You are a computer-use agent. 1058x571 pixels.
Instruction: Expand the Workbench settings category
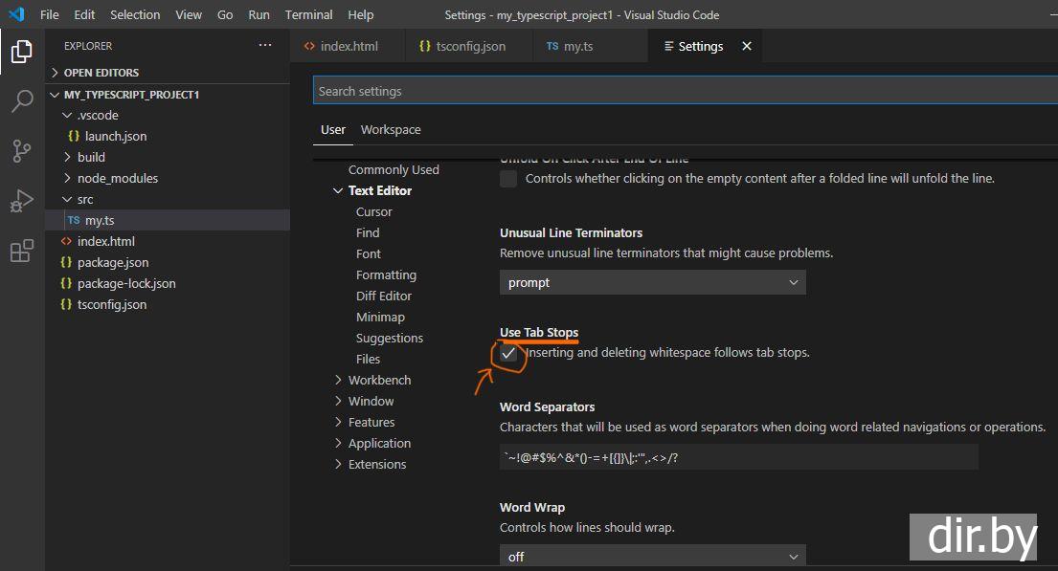(379, 380)
